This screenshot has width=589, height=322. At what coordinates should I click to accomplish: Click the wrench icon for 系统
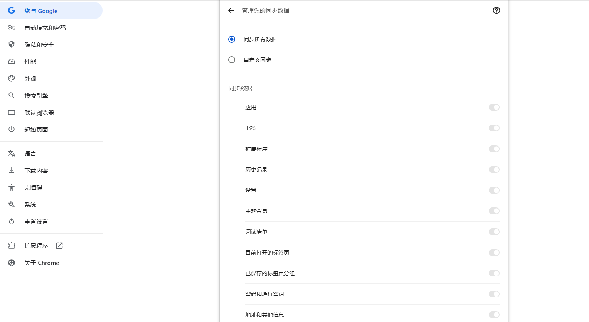(x=12, y=204)
